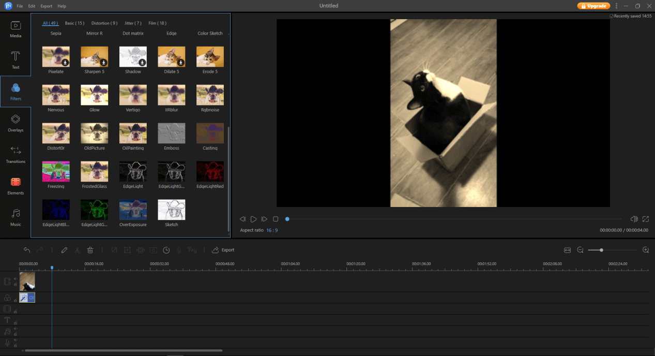The width and height of the screenshot is (655, 356).
Task: Open the Transitions panel
Action: tap(16, 154)
